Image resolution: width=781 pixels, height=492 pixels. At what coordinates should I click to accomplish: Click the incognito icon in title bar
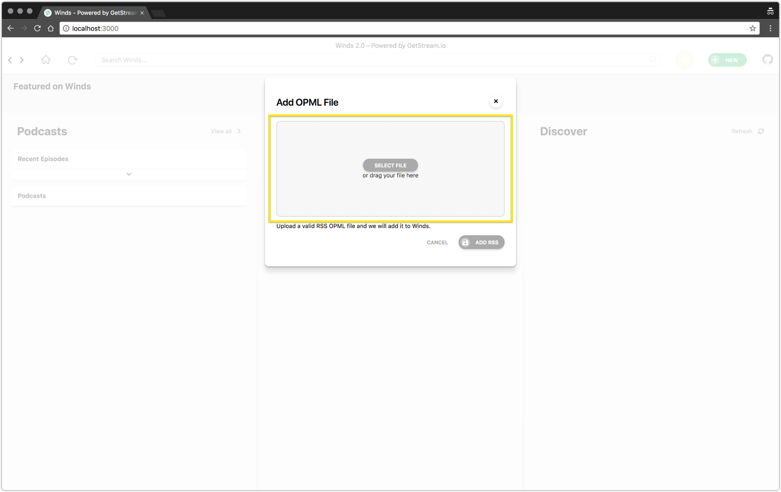(770, 11)
